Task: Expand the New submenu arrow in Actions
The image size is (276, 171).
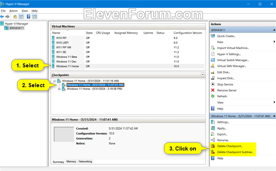Action: click(x=274, y=42)
